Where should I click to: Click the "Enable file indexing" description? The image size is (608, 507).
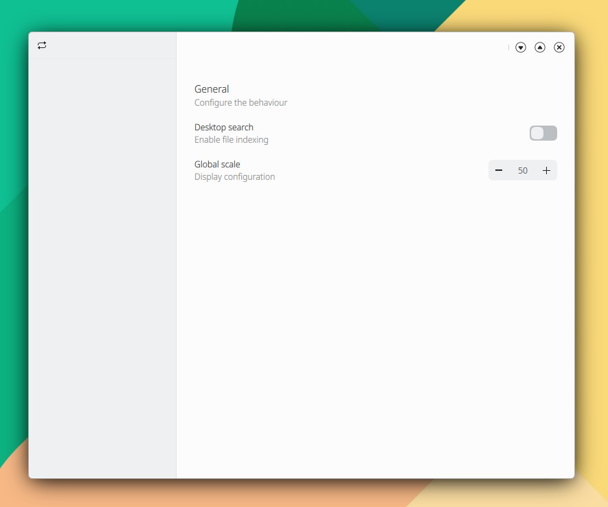tap(231, 140)
